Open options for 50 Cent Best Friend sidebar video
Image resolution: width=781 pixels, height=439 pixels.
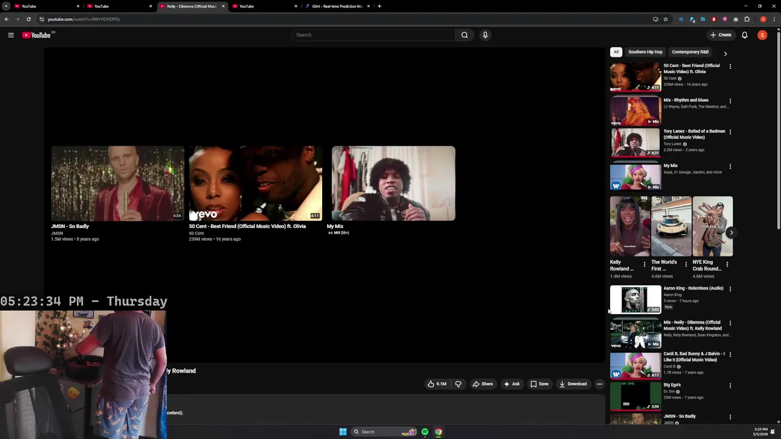tap(730, 66)
